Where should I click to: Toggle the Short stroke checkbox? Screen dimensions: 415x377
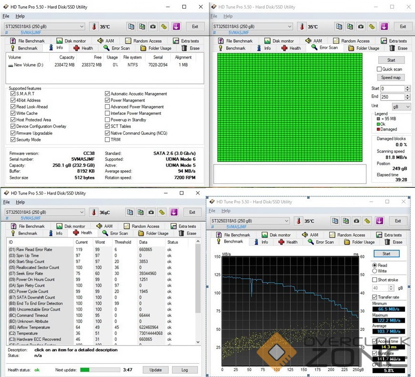[x=375, y=280]
